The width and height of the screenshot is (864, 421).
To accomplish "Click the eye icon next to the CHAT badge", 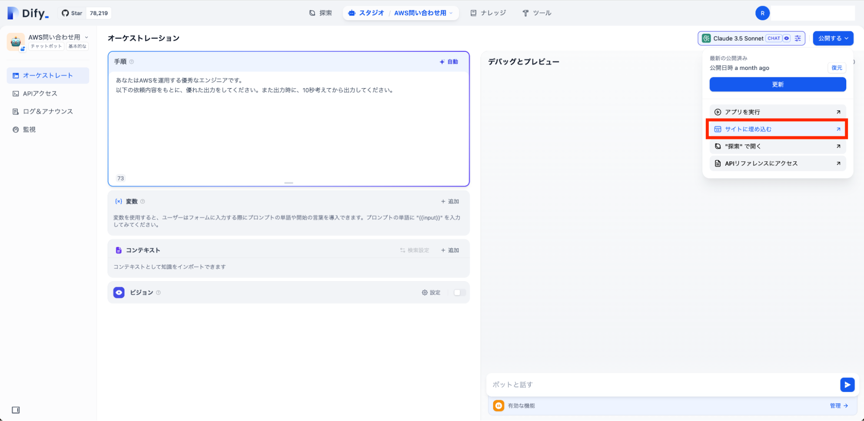I will coord(787,38).
